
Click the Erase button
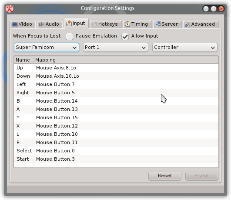point(202,176)
